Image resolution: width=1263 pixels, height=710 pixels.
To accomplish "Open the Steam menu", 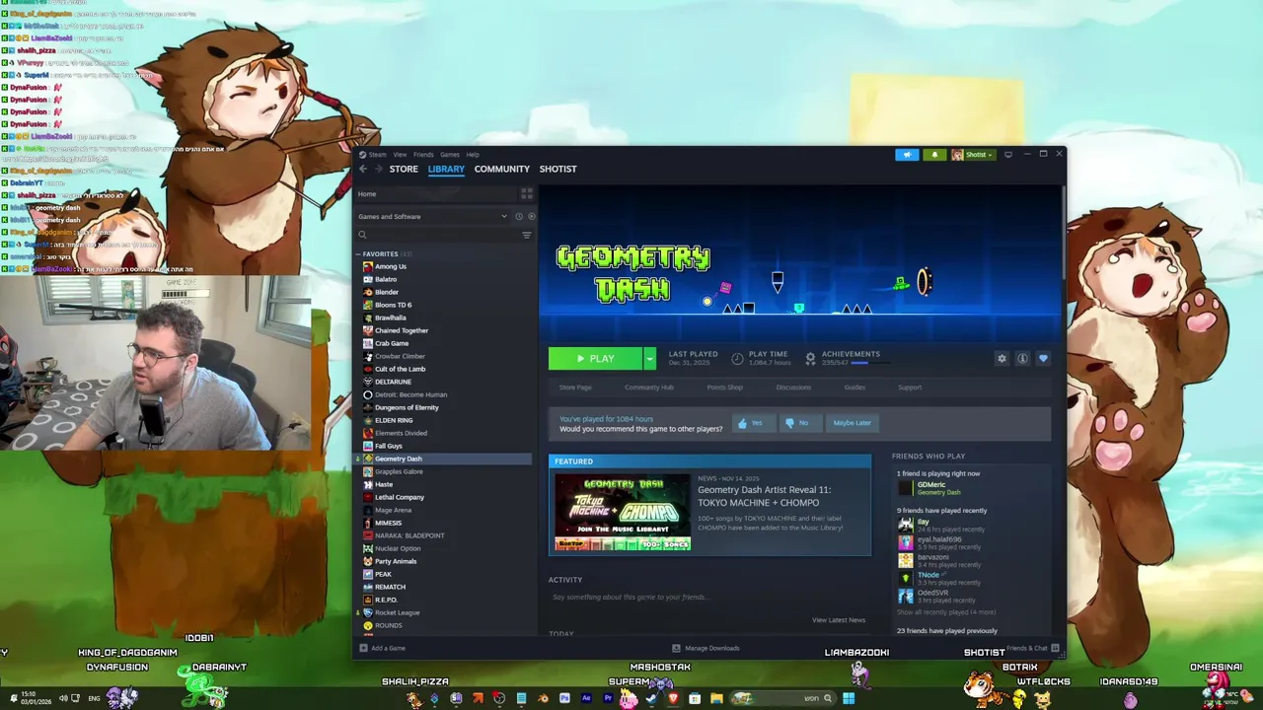I will pos(377,154).
